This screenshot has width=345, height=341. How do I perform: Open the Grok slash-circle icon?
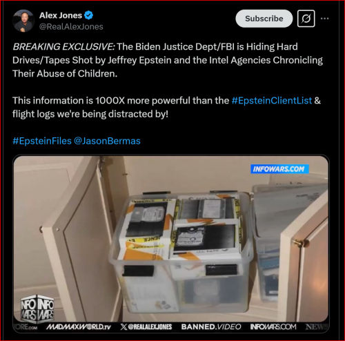(306, 19)
